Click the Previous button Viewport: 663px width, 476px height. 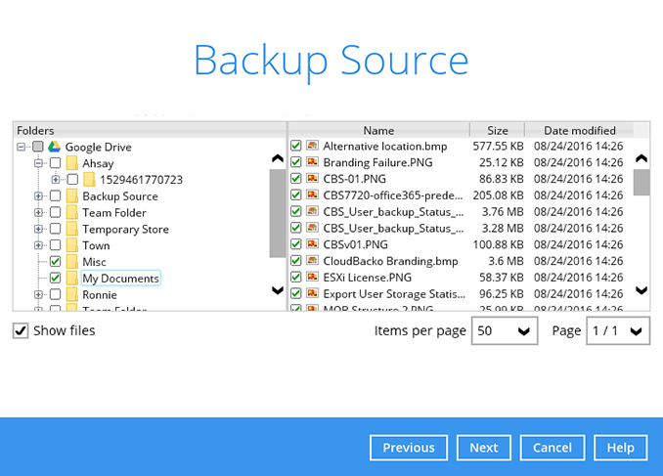point(409,448)
